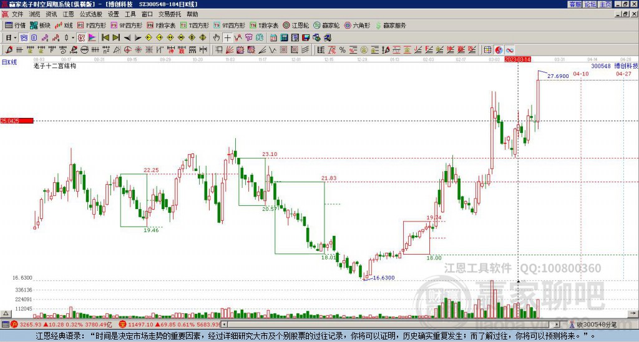
Task: Click the 日K线 label on chart
Action: pos(9,62)
